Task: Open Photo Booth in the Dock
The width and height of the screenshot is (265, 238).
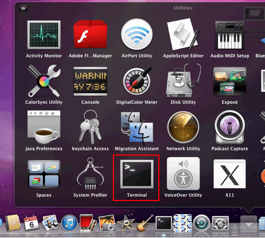Action: pyautogui.click(x=88, y=223)
